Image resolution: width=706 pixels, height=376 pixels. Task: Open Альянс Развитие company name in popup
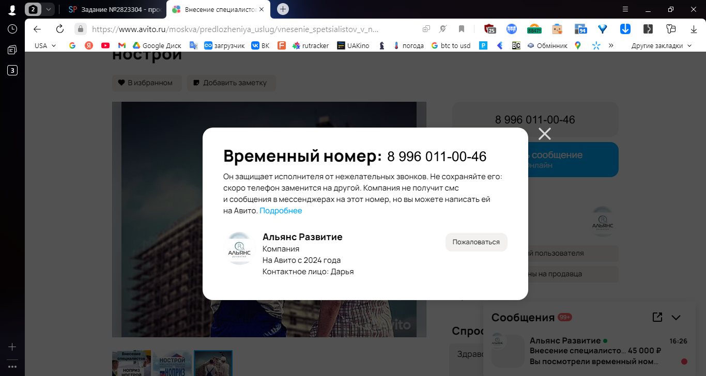click(302, 237)
